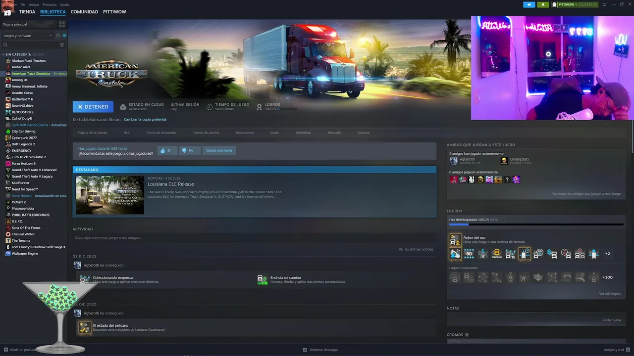The width and height of the screenshot is (634, 356).
Task: Open the BIBLIOTECA tab
Action: coord(53,11)
